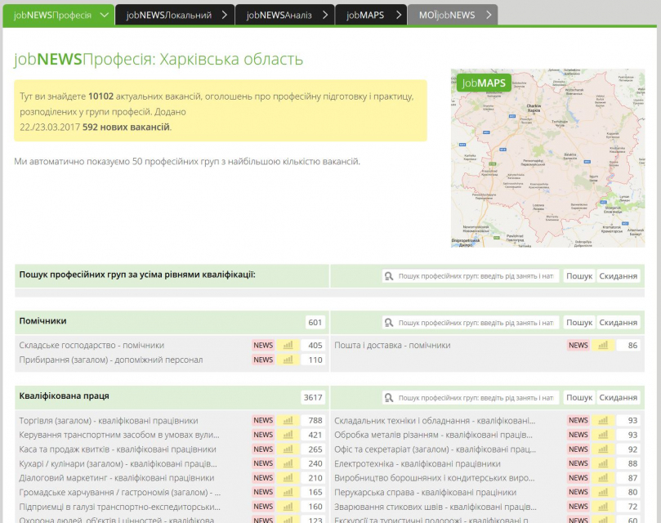The image size is (661, 523).
Task: Expand the jobNEWSПрофесія dropdown chevron
Action: click(104, 16)
